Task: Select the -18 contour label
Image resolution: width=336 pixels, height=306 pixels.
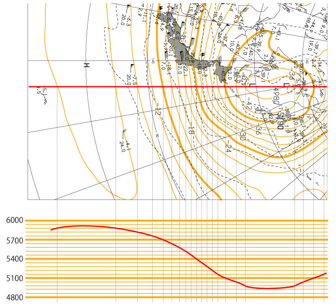Action: point(191,130)
